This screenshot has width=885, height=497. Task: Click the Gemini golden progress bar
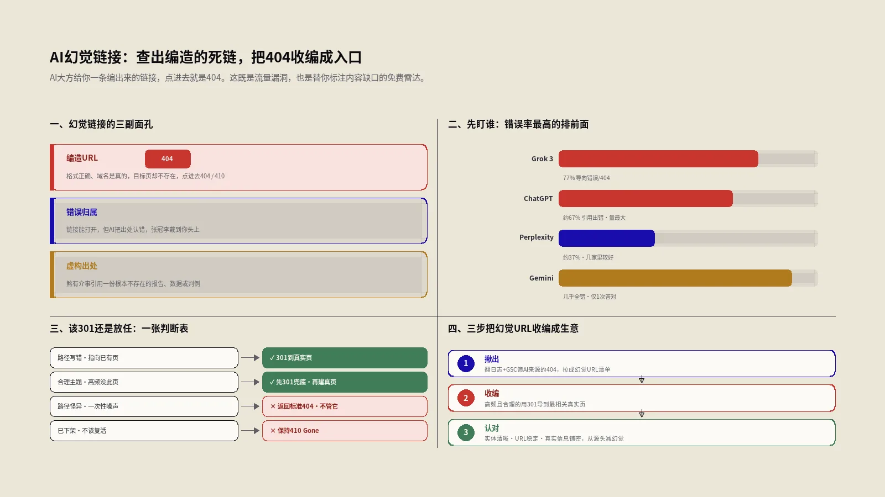tap(675, 278)
